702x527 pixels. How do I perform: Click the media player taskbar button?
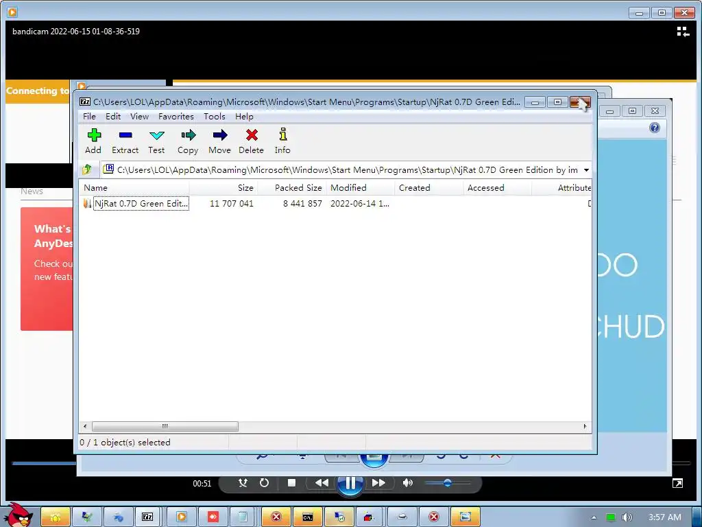[x=181, y=517]
